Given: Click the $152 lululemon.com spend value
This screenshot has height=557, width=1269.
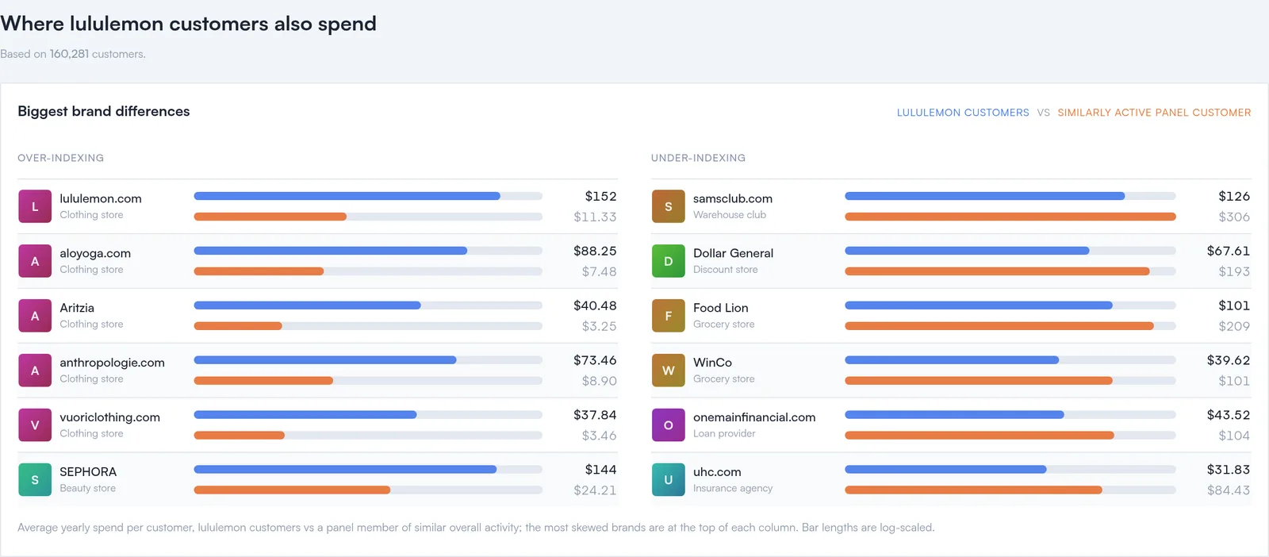Looking at the screenshot, I should point(600,196).
